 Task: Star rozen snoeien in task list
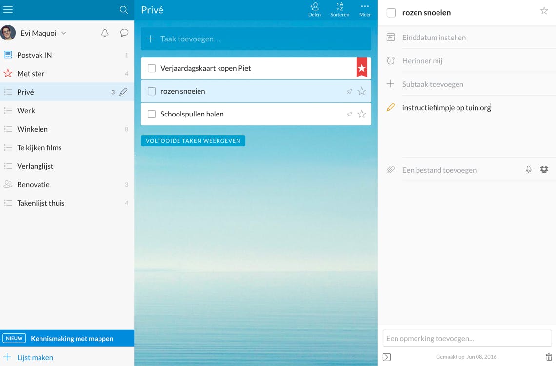[362, 91]
